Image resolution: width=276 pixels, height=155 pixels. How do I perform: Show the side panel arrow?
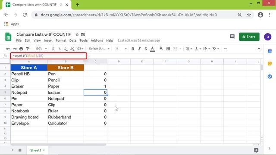tap(270, 149)
